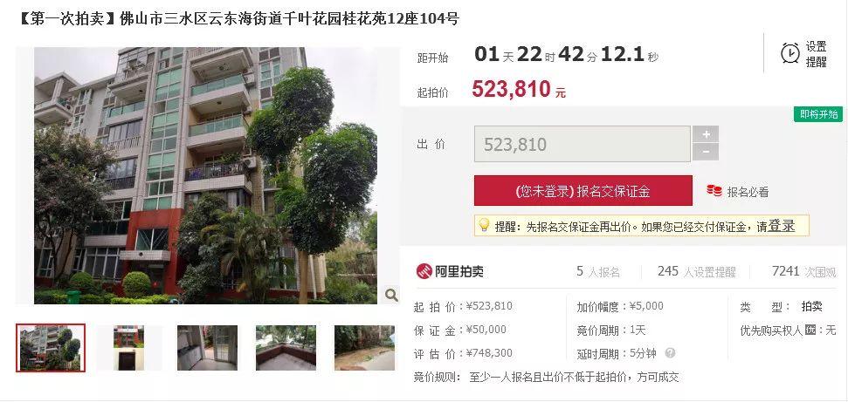Viewport: 848px width, 402px height.
Task: Click the 阿里拍卖 logo icon
Action: pyautogui.click(x=424, y=271)
